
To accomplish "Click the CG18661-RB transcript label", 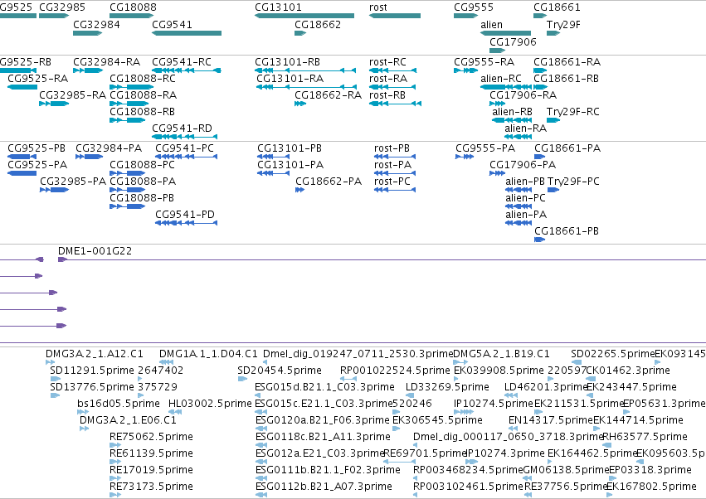I will point(566,79).
